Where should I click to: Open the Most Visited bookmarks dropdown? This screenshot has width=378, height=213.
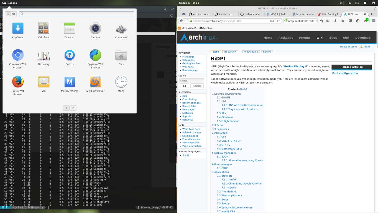coord(188,28)
